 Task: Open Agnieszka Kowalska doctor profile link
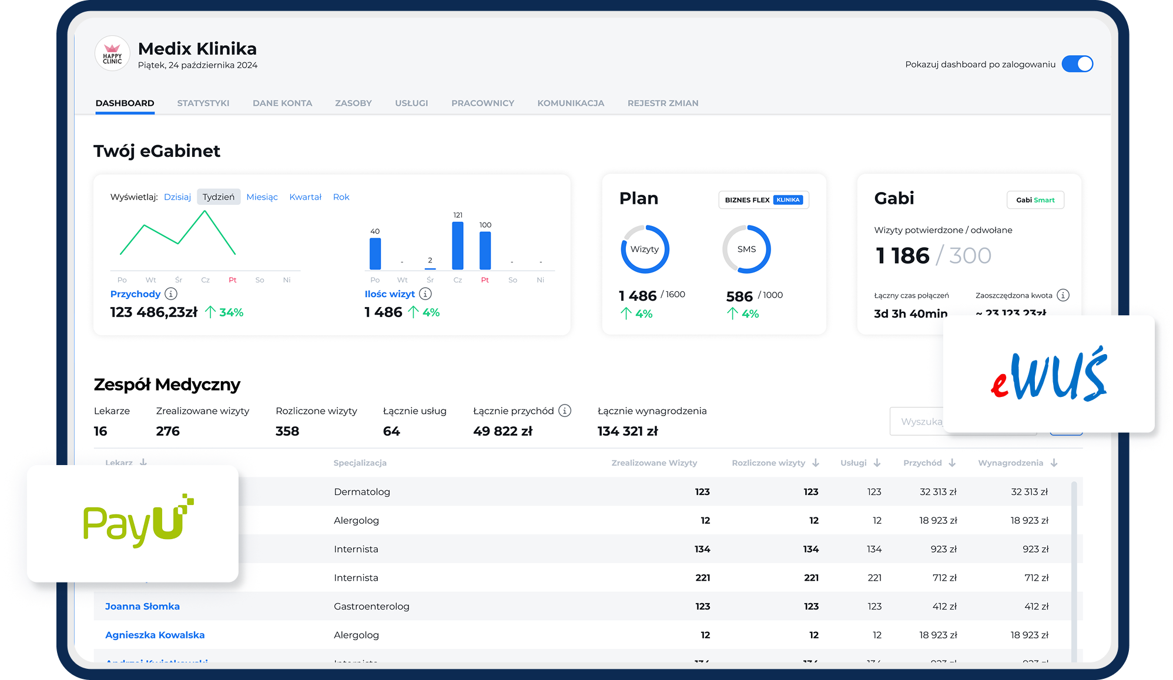[155, 635]
